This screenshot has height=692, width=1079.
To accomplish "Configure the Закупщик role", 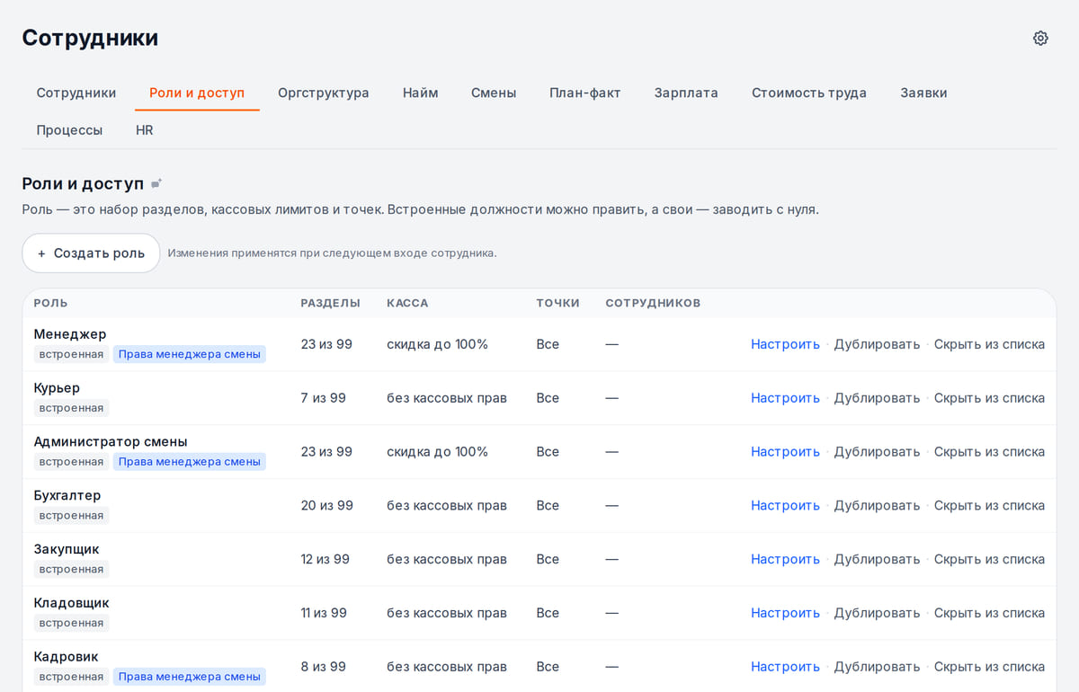I will (785, 559).
